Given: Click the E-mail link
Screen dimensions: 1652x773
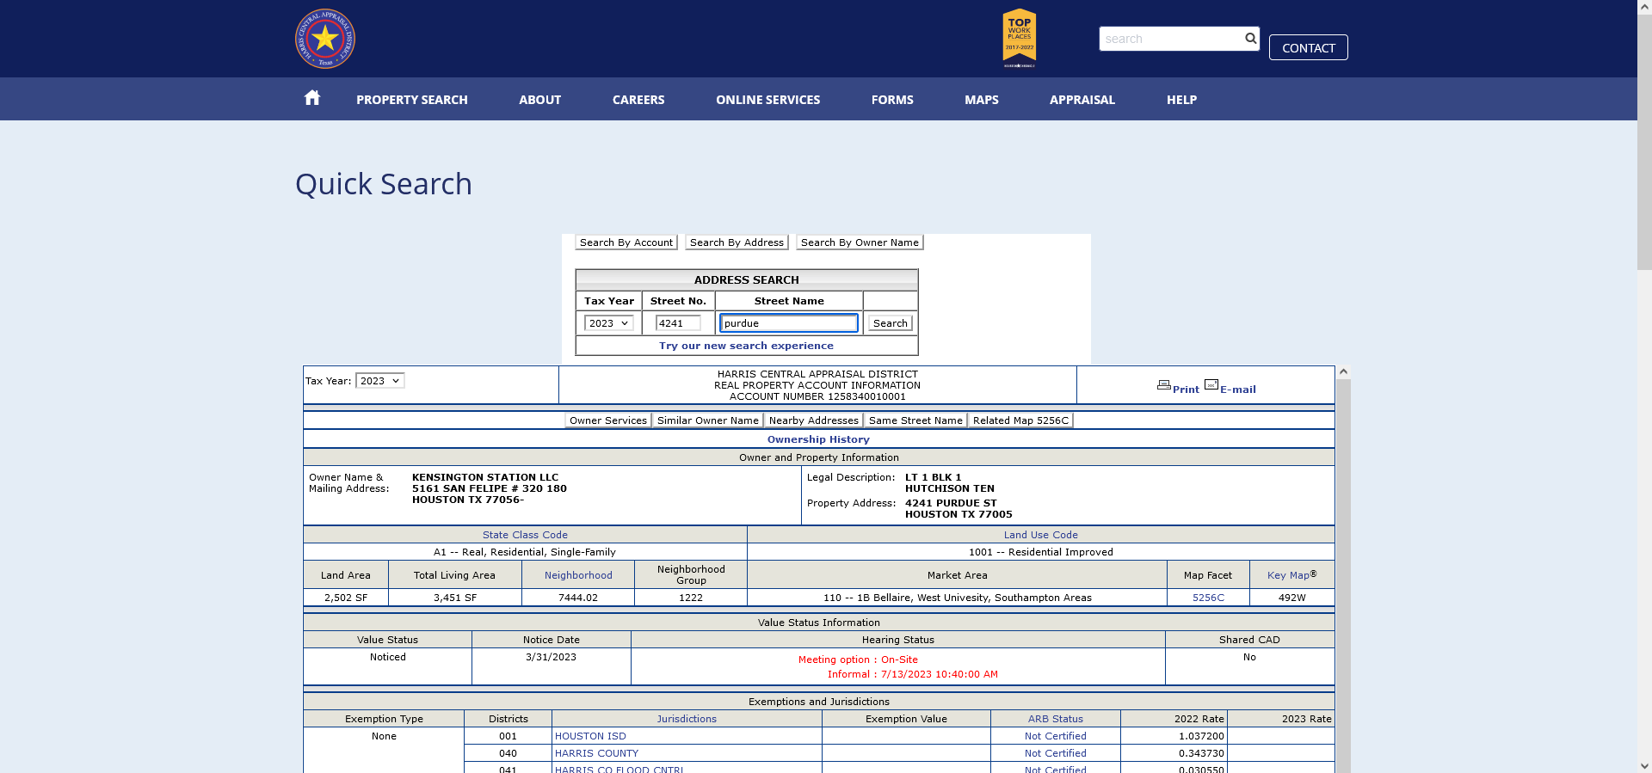Looking at the screenshot, I should click(x=1238, y=390).
